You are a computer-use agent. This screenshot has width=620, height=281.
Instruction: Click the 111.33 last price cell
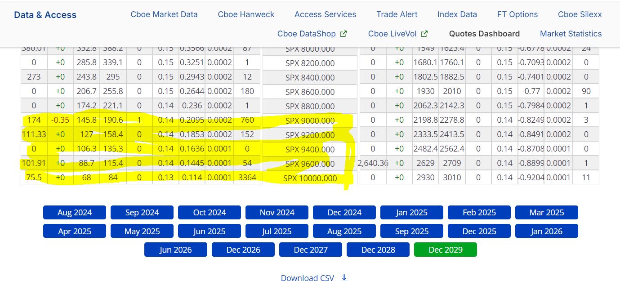(34, 134)
